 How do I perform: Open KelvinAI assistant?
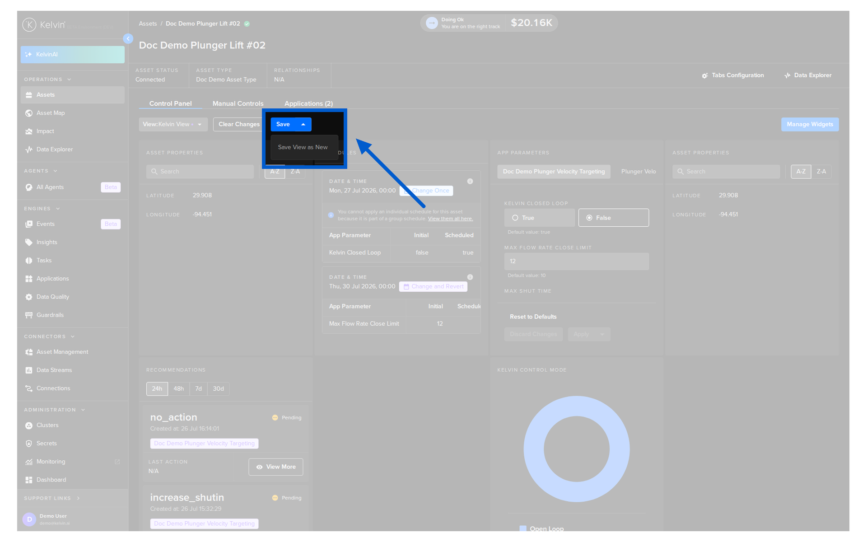point(72,55)
